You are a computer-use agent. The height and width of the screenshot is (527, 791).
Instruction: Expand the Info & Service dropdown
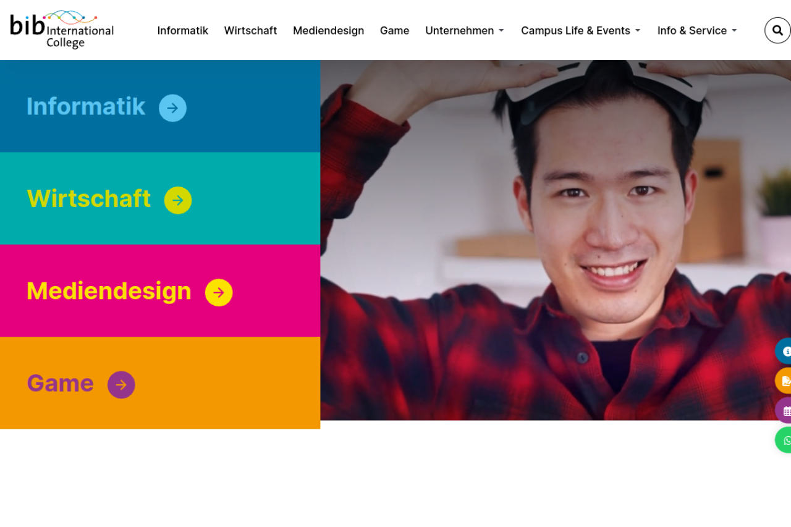point(697,30)
